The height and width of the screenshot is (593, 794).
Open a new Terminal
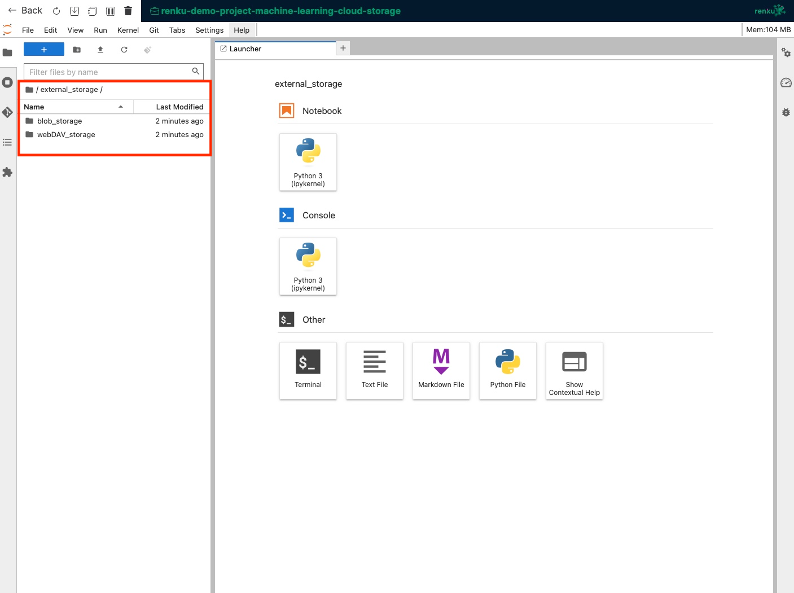coord(308,371)
